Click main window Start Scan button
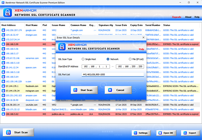The width and height of the screenshot is (202, 140). [18, 132]
